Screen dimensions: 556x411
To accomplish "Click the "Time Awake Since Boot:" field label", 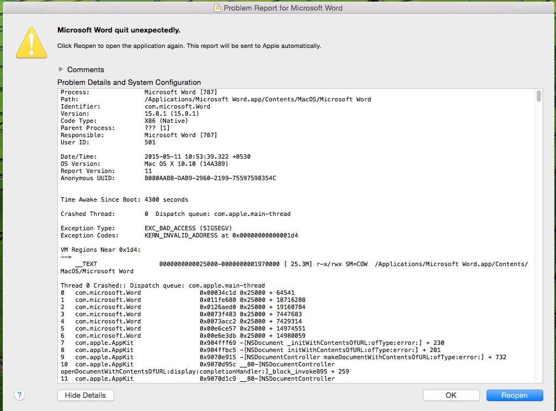I will (100, 199).
